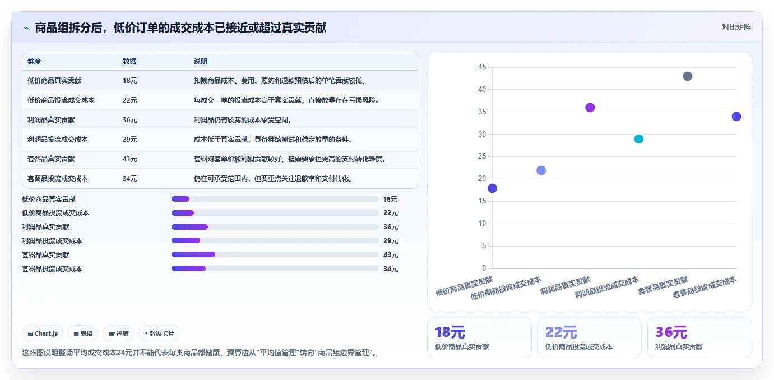
Task: Click the scatter dot at value 18
Action: click(x=492, y=188)
